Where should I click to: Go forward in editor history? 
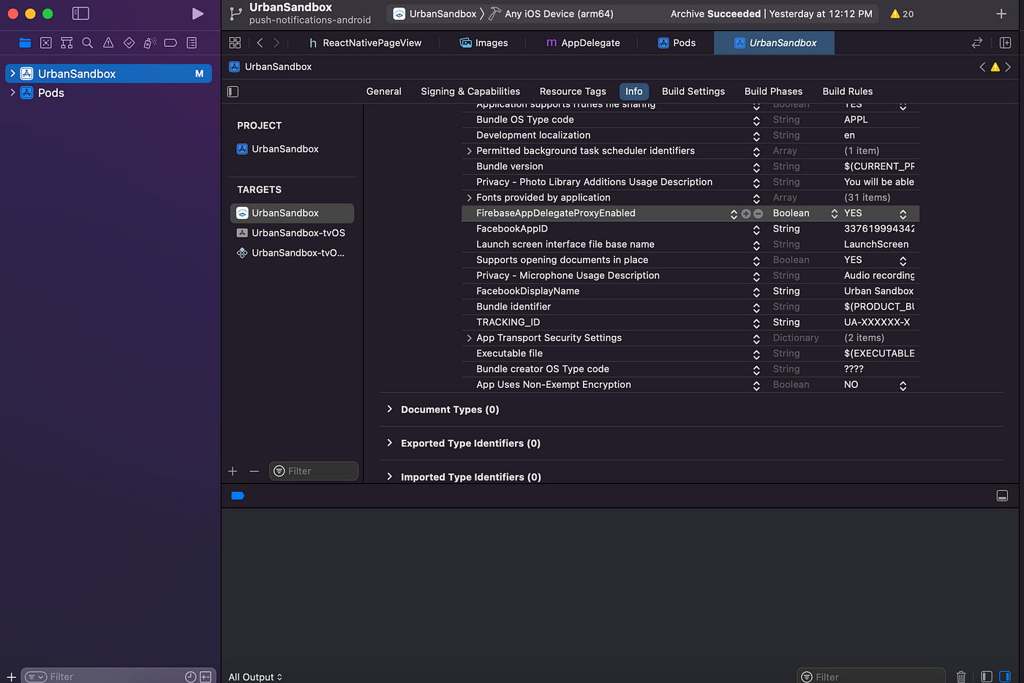point(276,43)
